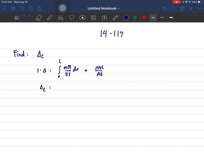Viewport: 204px width, 153px height.
Task: Tap the red screen recording indicator
Action: click(176, 2)
